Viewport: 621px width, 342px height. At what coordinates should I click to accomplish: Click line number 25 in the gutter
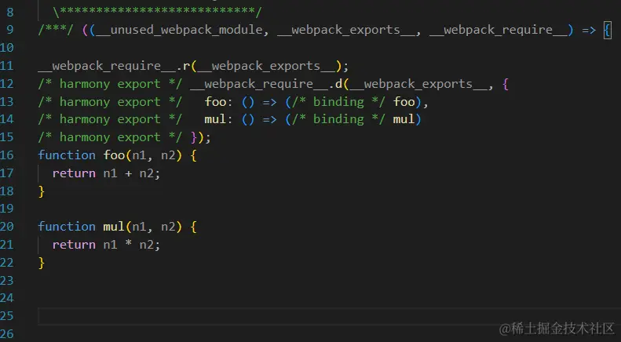(7, 316)
